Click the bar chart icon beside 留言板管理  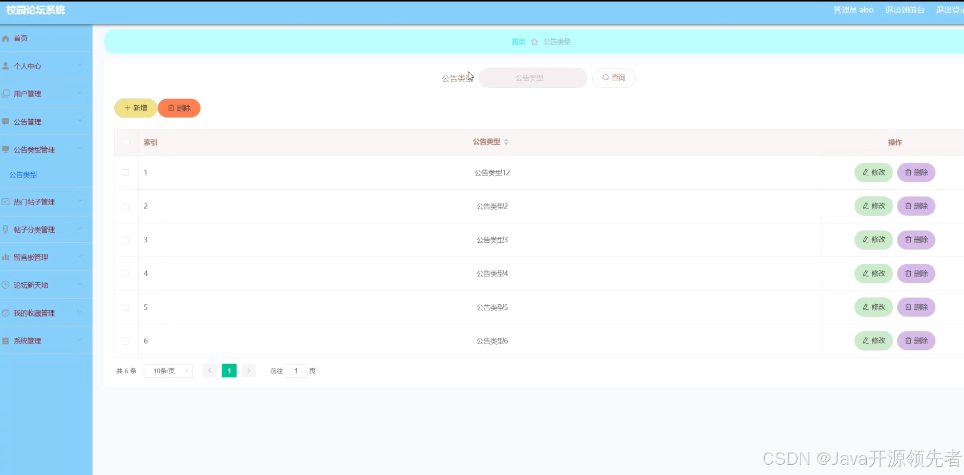[x=6, y=257]
